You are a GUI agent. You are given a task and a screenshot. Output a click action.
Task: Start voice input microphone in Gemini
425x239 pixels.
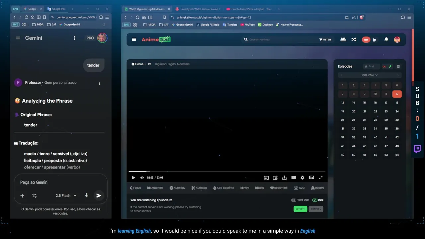[x=87, y=196]
